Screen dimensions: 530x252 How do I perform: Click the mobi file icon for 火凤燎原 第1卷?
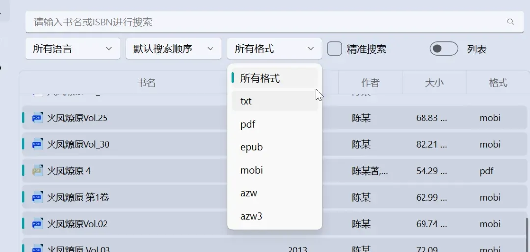pos(37,197)
